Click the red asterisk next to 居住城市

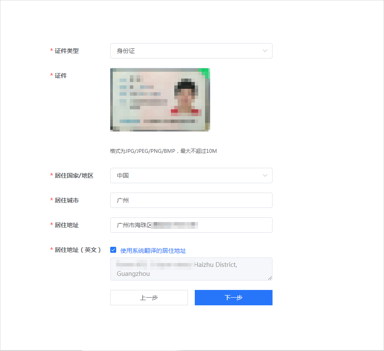51,200
